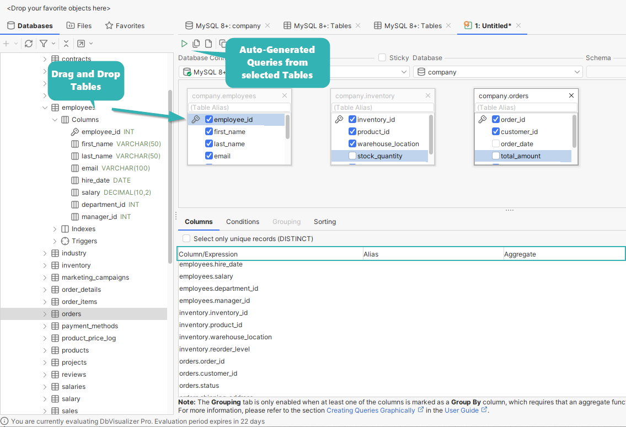Click the blank page icon in builder toolbar

[208, 44]
